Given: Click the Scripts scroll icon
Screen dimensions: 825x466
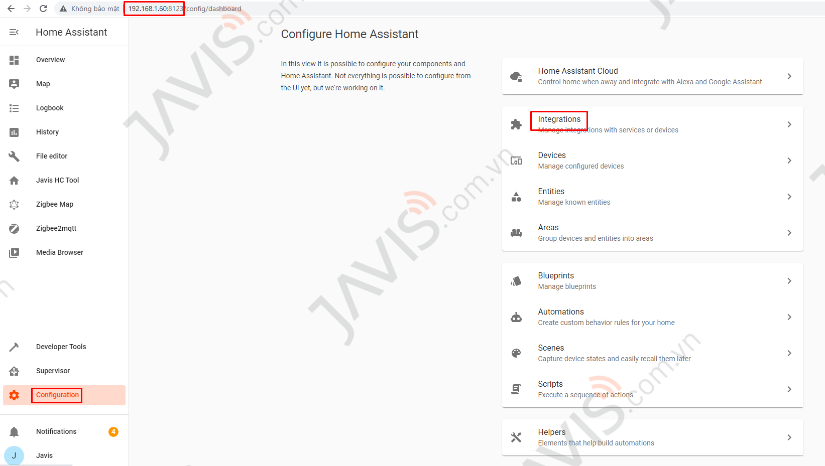Looking at the screenshot, I should pos(516,389).
